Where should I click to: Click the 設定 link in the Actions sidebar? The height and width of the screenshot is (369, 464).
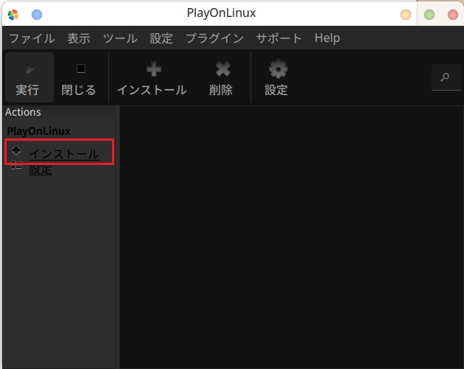(x=41, y=170)
